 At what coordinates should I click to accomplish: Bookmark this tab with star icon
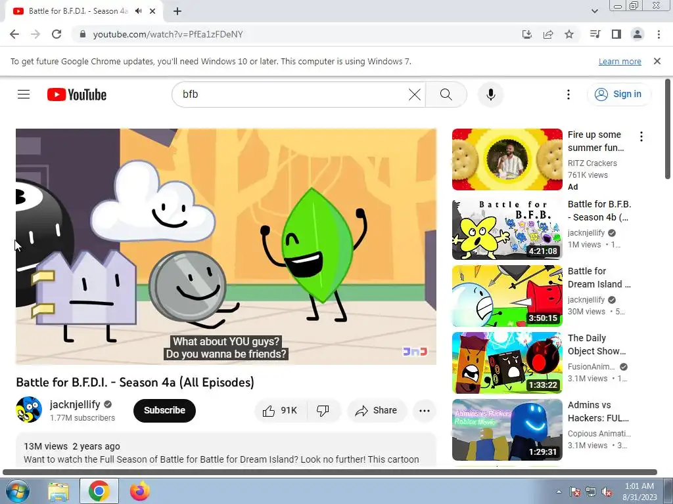coord(569,34)
